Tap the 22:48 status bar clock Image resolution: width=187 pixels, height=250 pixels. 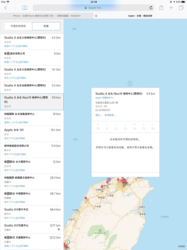94,2
